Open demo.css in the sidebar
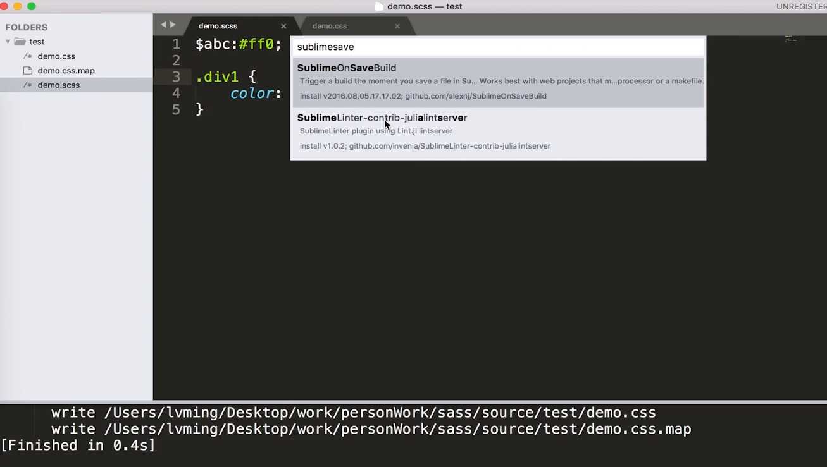 (x=56, y=56)
